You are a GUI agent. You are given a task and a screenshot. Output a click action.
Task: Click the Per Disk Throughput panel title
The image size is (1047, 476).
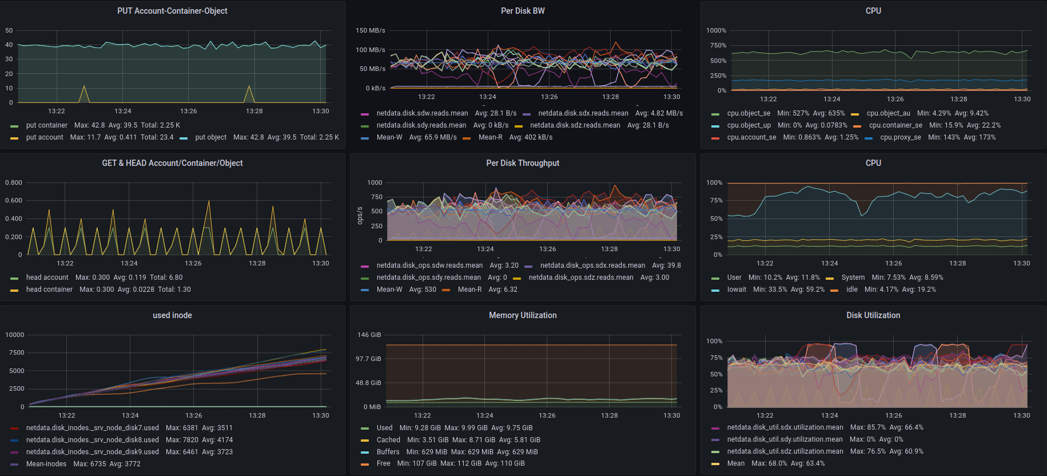pos(523,163)
